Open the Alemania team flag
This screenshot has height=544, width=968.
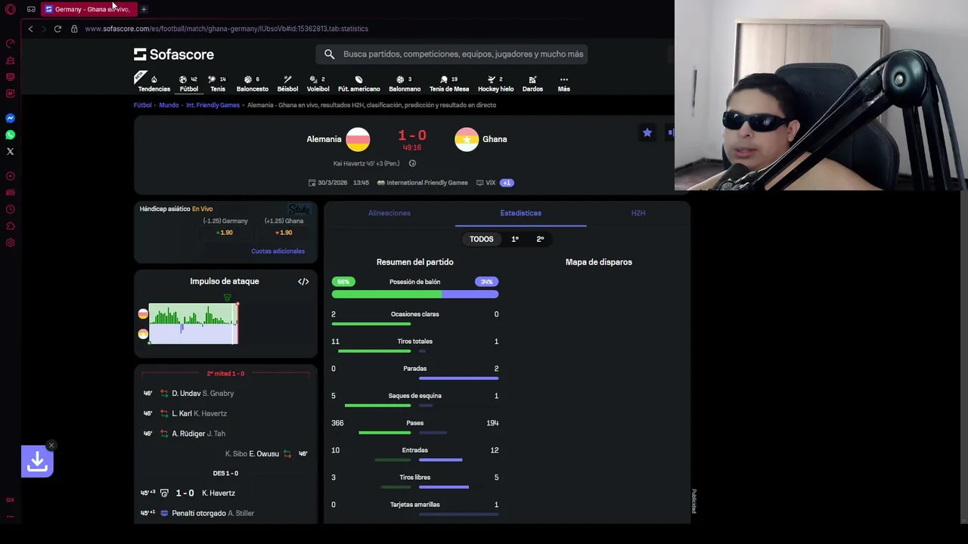pyautogui.click(x=358, y=139)
